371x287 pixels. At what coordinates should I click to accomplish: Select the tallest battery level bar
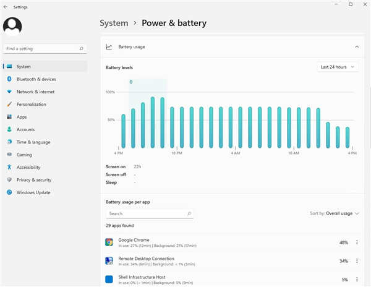[152, 122]
